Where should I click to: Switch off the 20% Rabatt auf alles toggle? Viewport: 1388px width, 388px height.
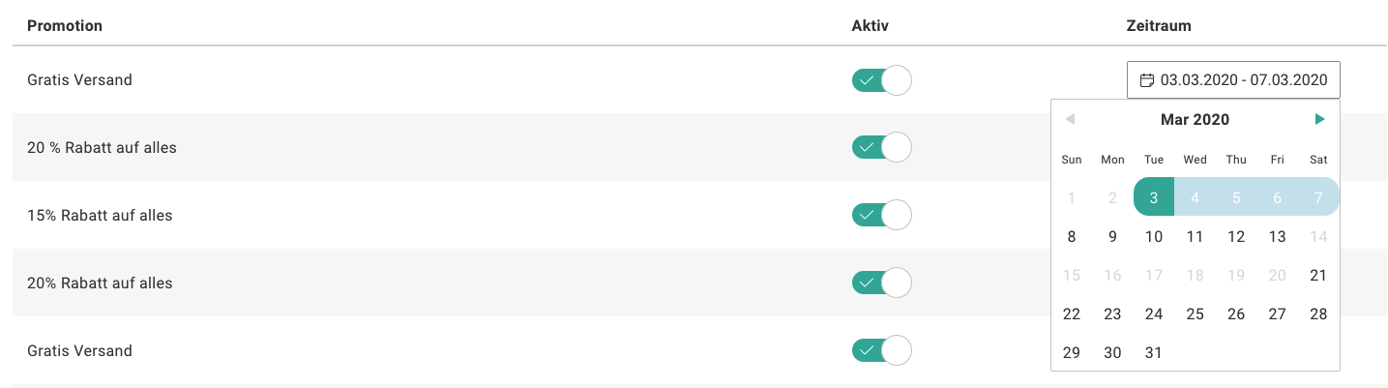(x=881, y=283)
